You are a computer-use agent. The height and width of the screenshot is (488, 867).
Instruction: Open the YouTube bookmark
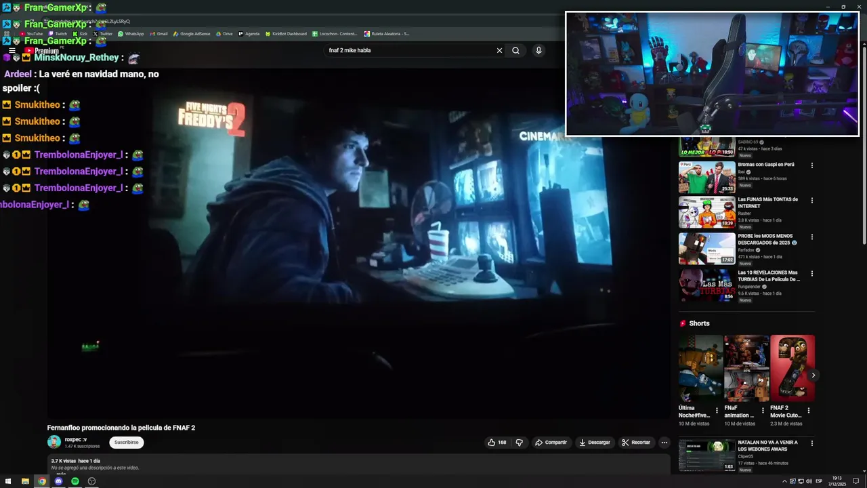point(31,34)
